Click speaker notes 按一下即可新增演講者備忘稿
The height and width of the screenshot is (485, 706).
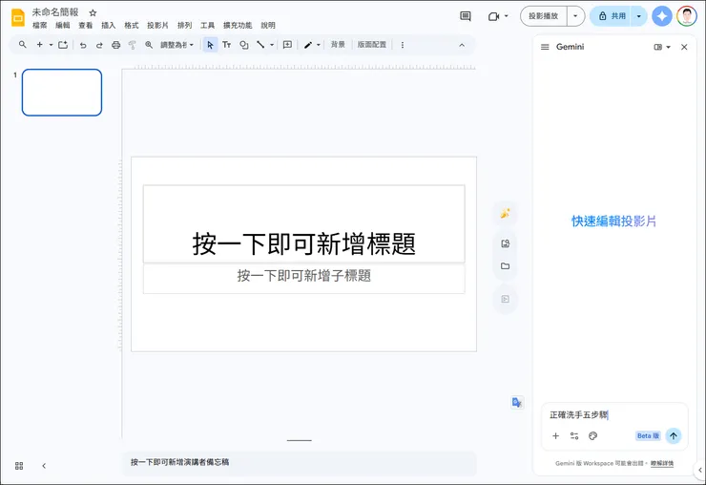[x=299, y=462]
